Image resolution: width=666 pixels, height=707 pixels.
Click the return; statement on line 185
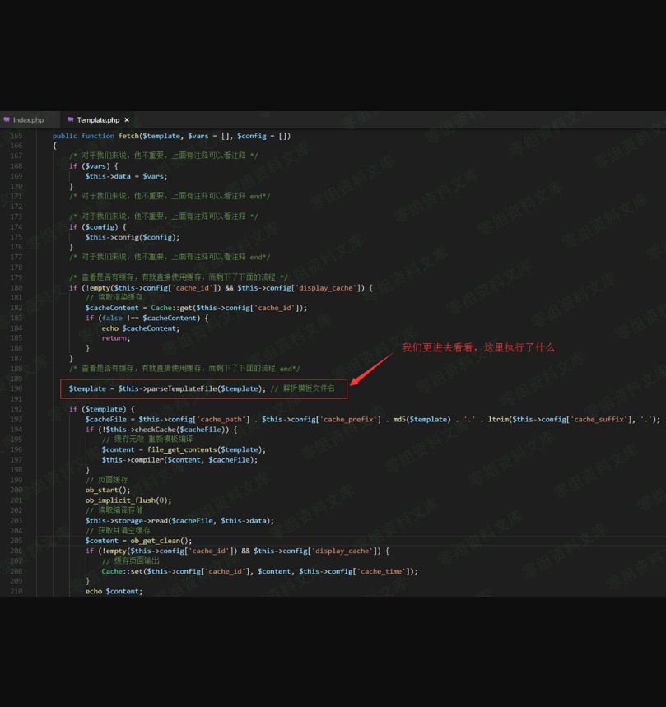(x=115, y=338)
